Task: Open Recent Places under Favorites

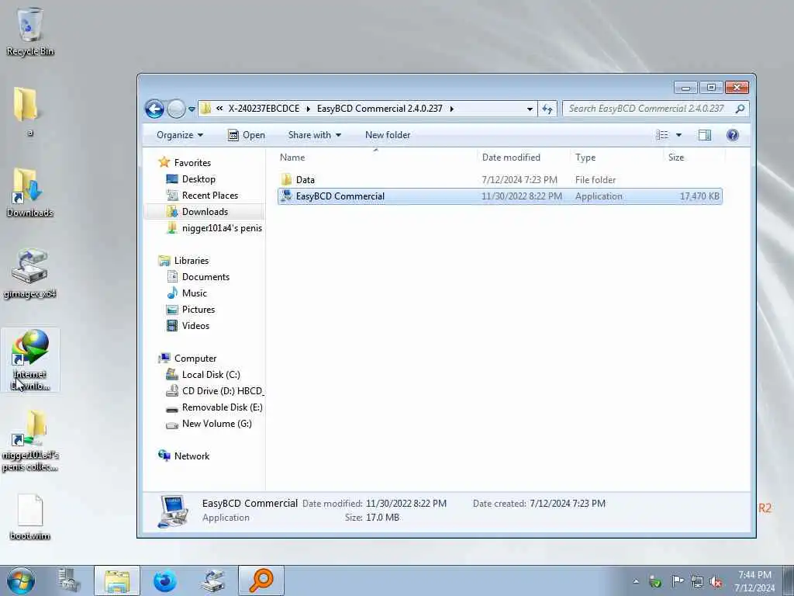Action: click(x=202, y=195)
